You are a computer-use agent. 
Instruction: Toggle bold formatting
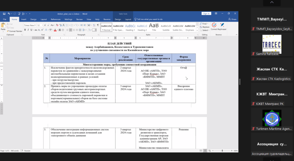tap(25, 30)
